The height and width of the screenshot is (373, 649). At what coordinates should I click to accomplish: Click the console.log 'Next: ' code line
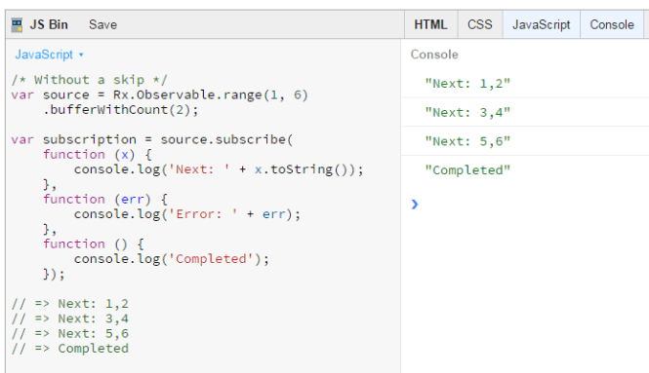(x=219, y=169)
